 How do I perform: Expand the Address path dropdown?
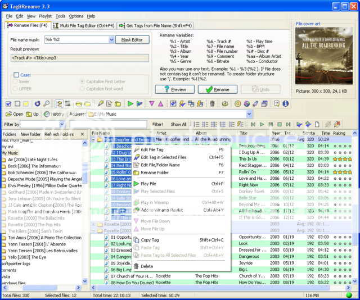click(249, 114)
